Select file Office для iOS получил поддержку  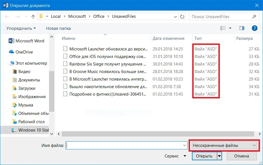tap(108, 57)
